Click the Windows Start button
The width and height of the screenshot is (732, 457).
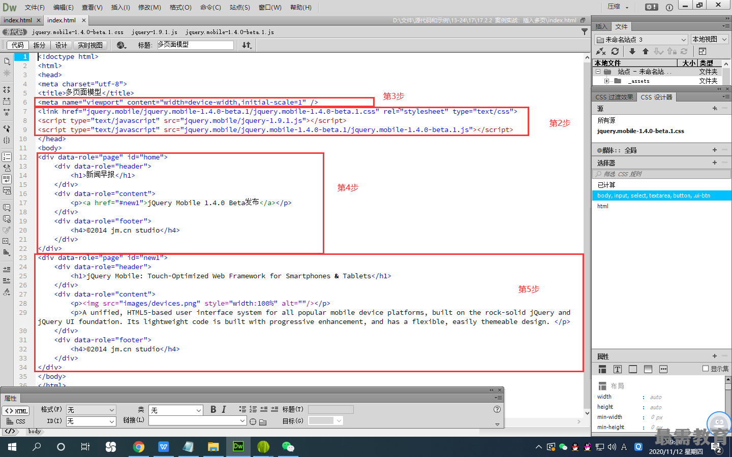click(x=12, y=447)
